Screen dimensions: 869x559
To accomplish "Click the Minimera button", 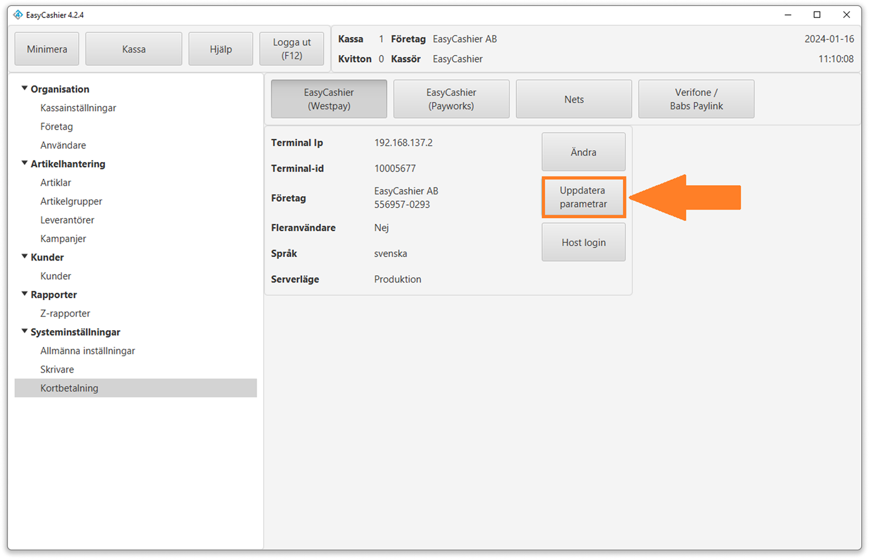I will pyautogui.click(x=47, y=49).
